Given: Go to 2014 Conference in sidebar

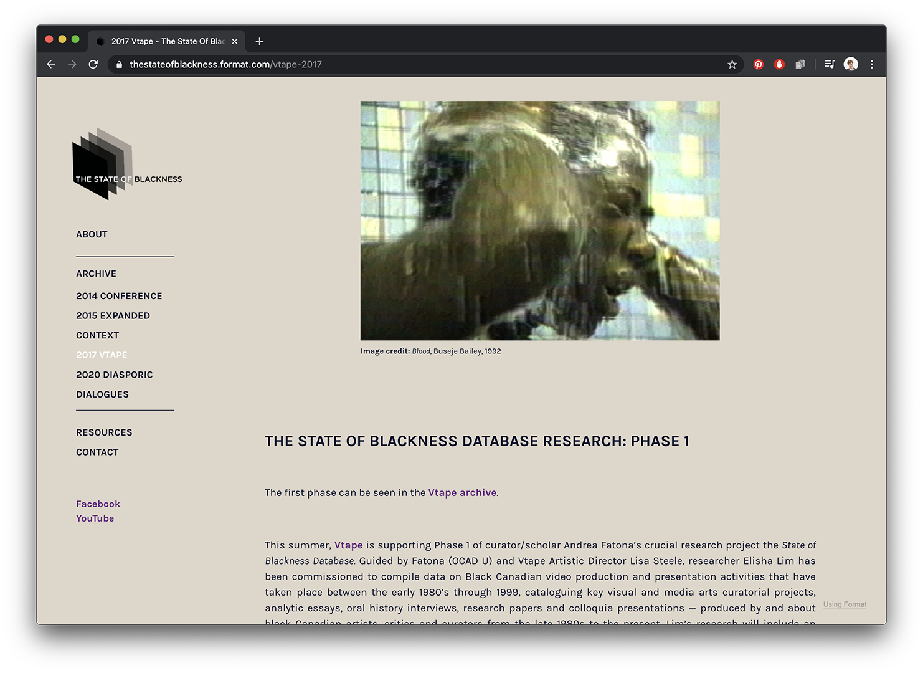Looking at the screenshot, I should point(119,296).
